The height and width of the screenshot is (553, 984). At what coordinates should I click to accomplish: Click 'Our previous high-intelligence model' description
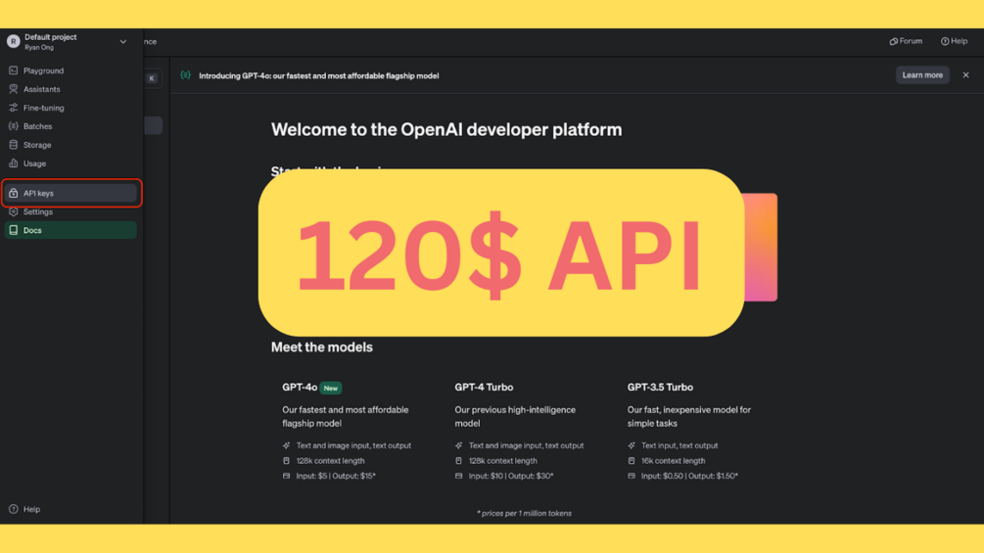click(515, 416)
